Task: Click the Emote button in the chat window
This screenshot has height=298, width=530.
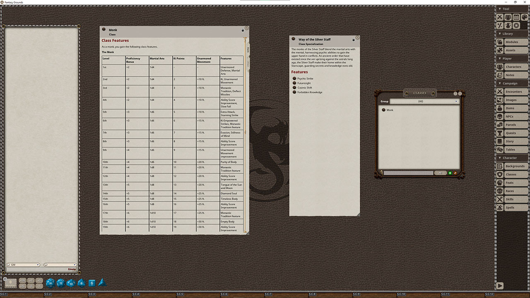Action: tap(72, 269)
